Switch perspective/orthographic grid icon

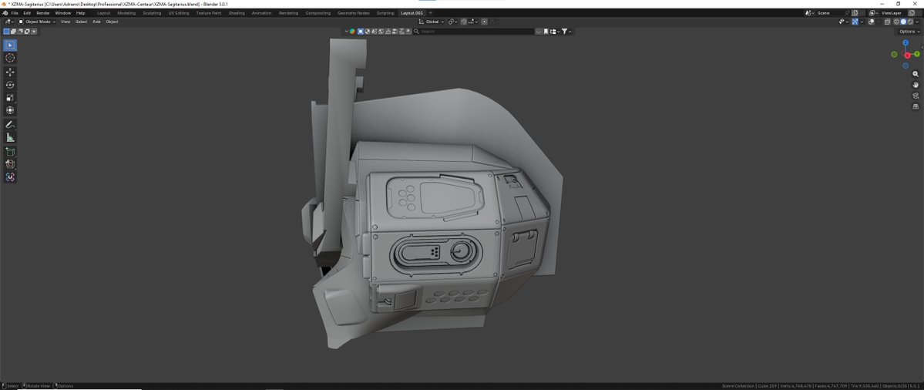coord(916,106)
